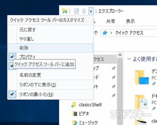Toggle the プロパティ checkmark in the menu
The width and height of the screenshot is (157, 125).
[12, 57]
